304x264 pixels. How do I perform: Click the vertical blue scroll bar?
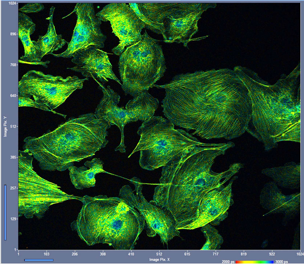click(x=5, y=213)
